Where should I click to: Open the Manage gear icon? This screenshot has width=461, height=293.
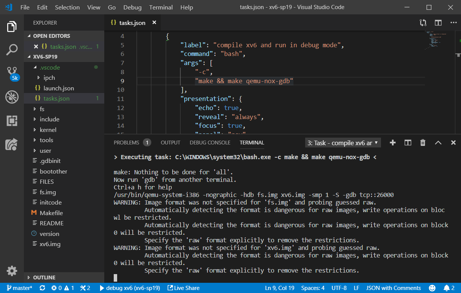(12, 271)
